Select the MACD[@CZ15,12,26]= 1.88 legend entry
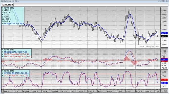The width and height of the screenshot is (169, 94). [15, 52]
